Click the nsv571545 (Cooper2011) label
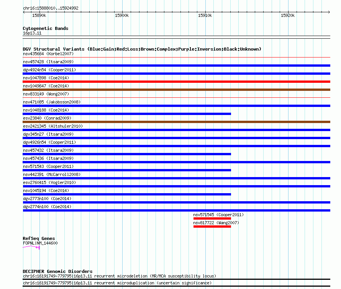 point(218,215)
